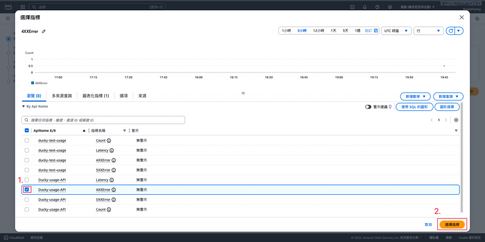Check ducky-test-usage 4XXError row checkbox
This screenshot has height=242, width=485.
click(27, 160)
